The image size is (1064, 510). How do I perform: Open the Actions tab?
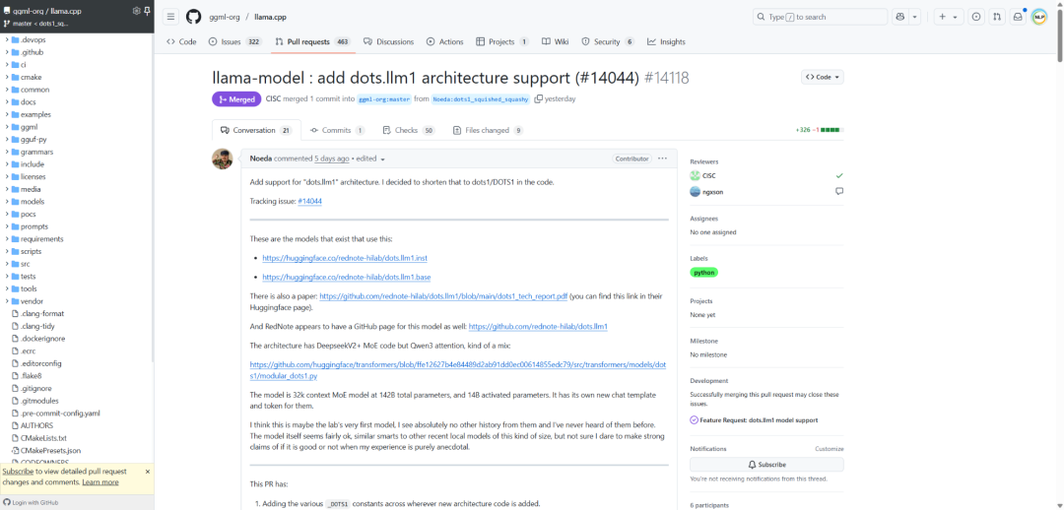(x=444, y=42)
